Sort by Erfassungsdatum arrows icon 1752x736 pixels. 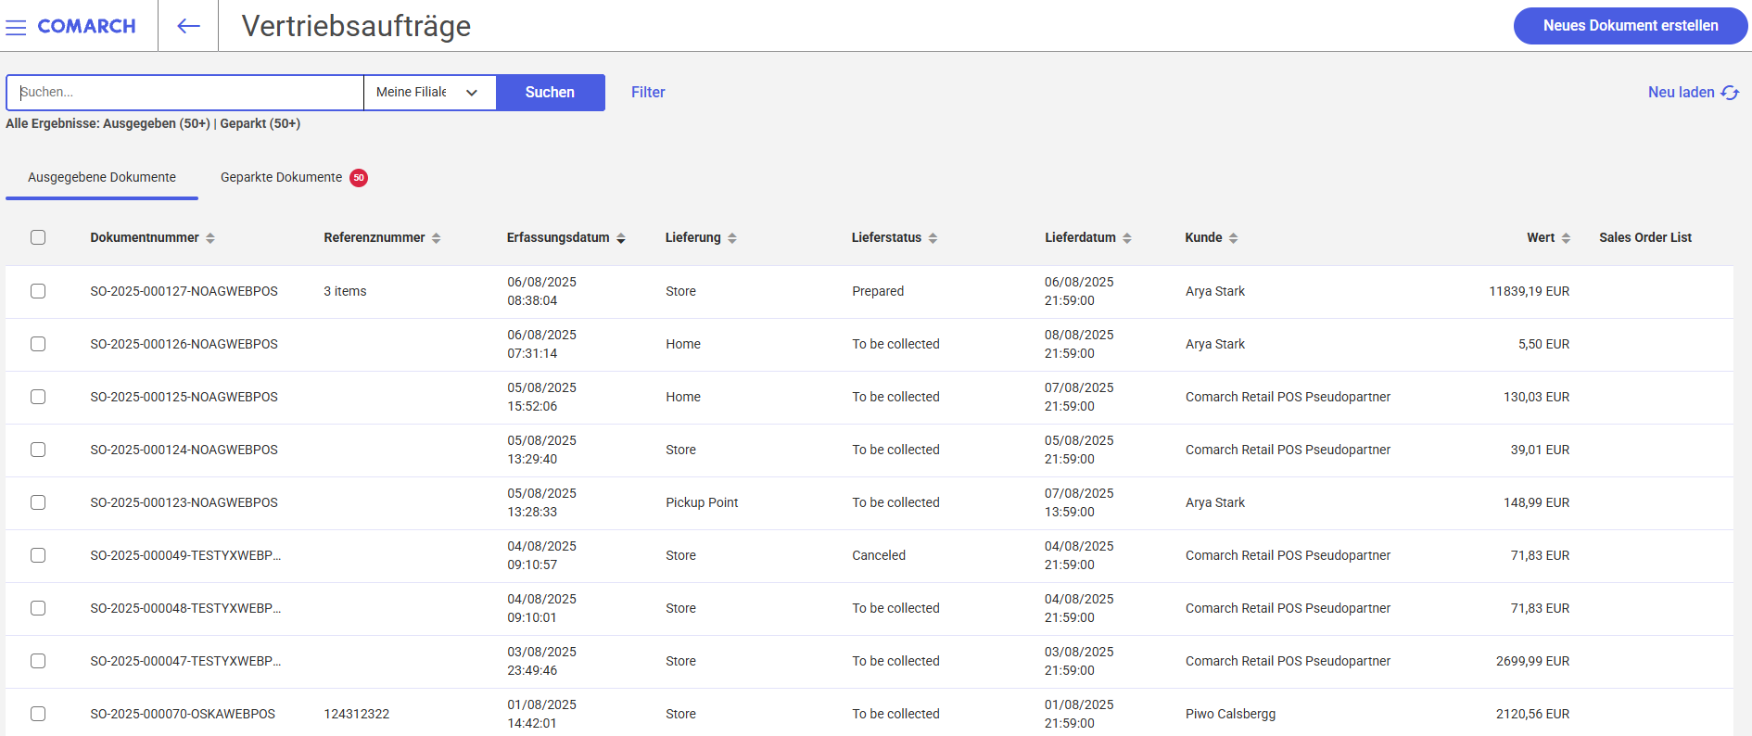pos(621,238)
